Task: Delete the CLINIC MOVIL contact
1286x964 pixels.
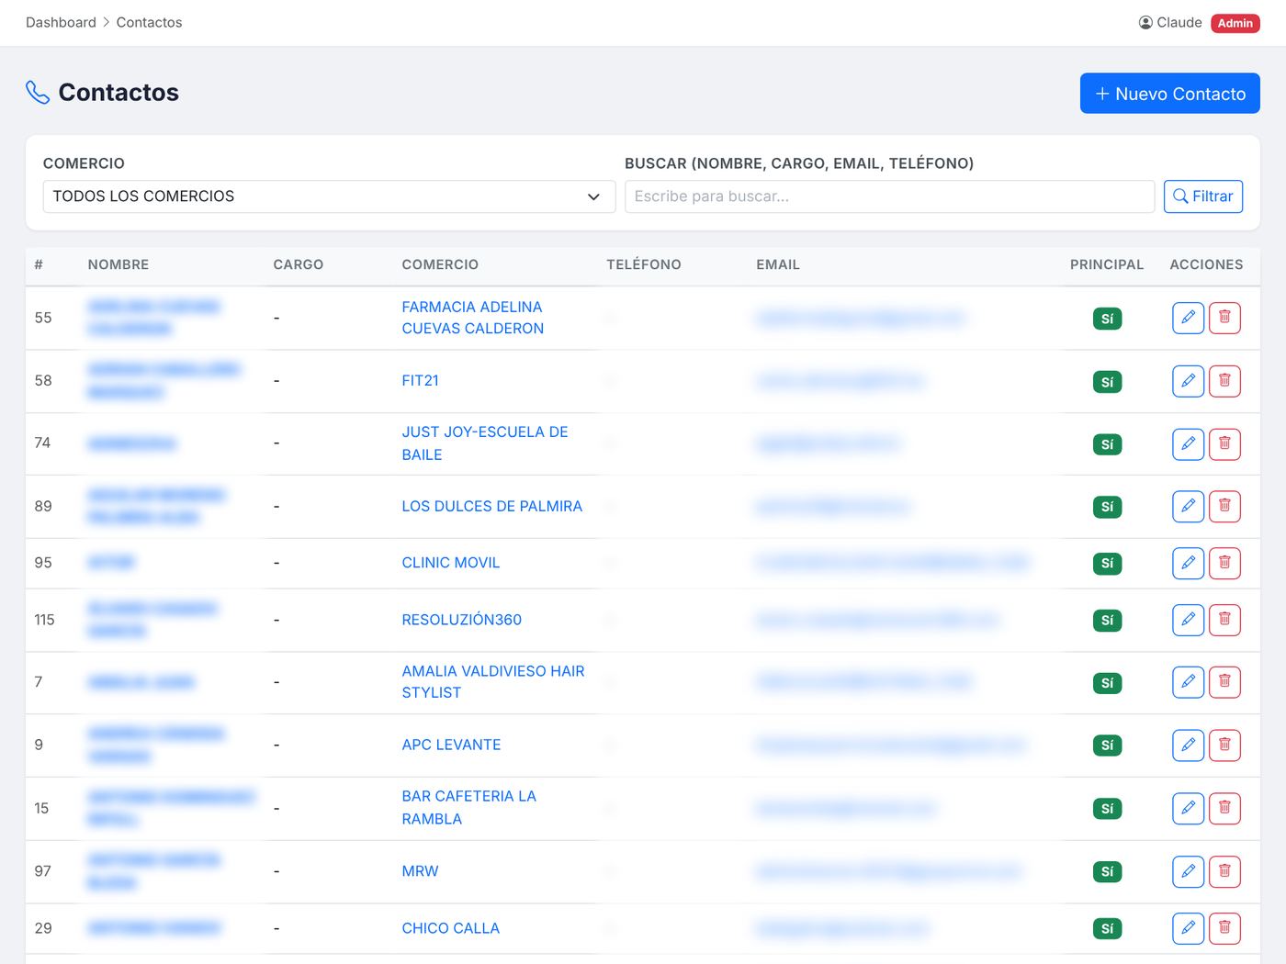Action: click(x=1224, y=563)
